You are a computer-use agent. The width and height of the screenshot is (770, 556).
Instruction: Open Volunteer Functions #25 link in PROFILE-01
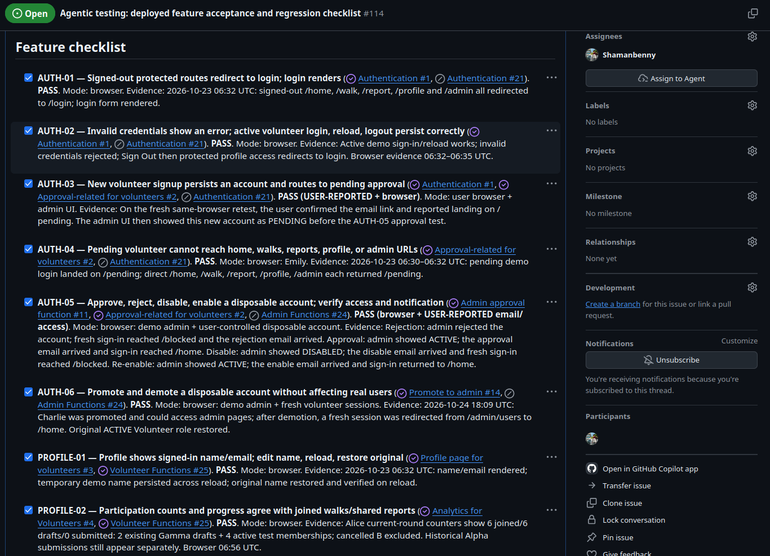coord(160,470)
